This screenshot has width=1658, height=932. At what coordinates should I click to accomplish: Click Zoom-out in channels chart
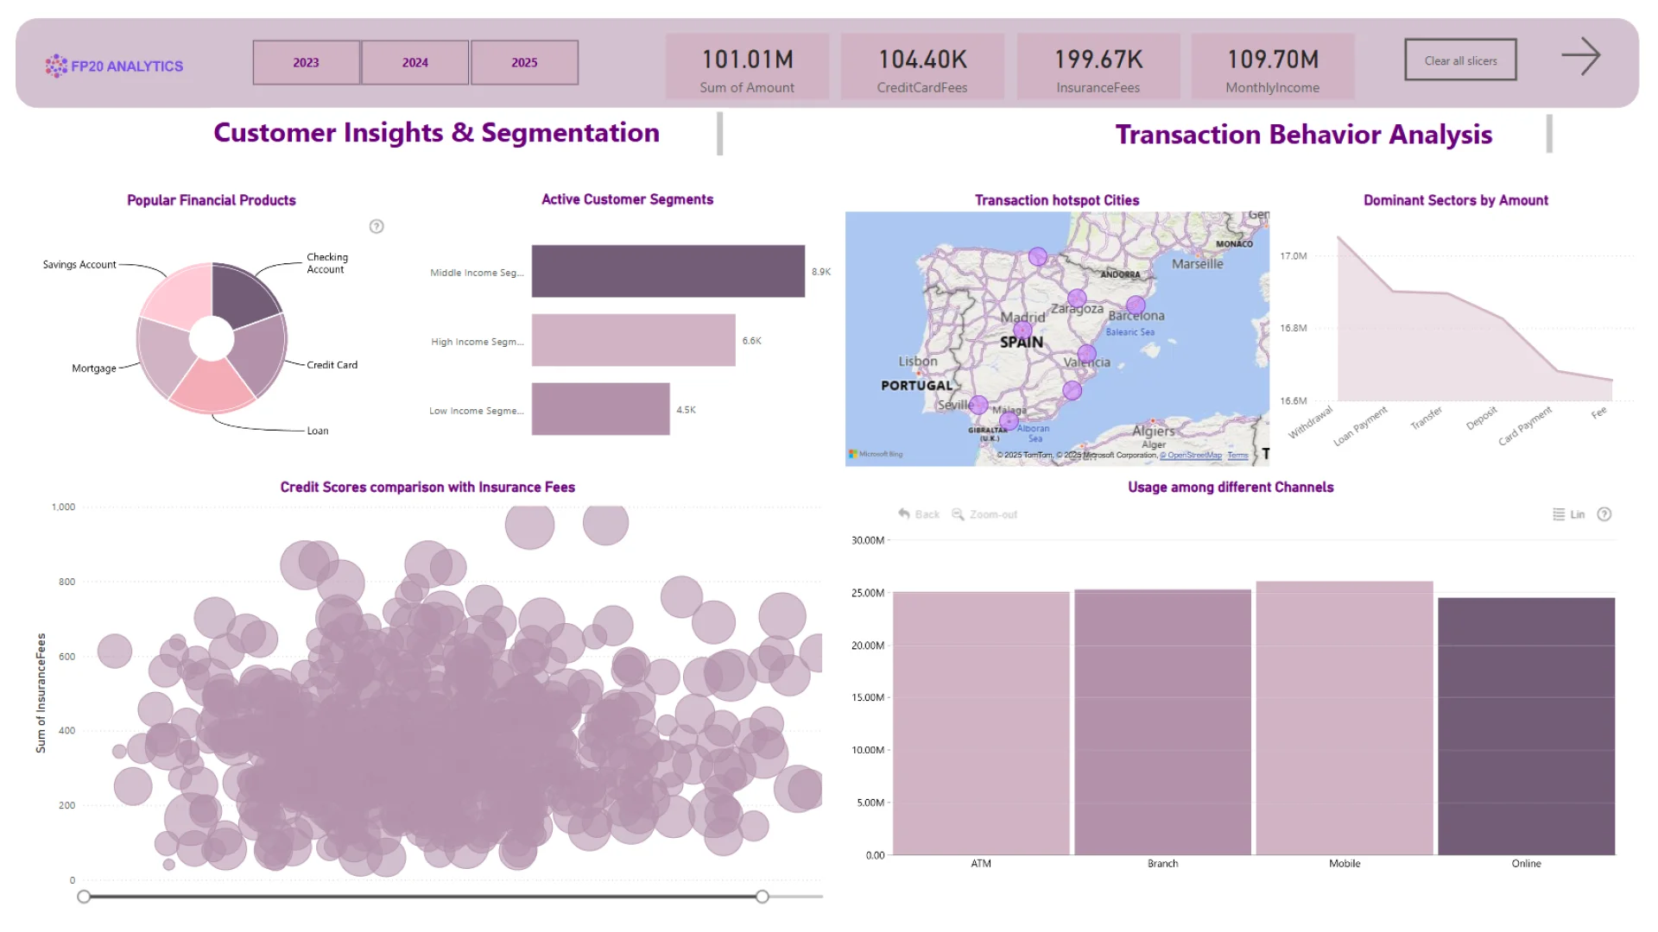(x=984, y=514)
